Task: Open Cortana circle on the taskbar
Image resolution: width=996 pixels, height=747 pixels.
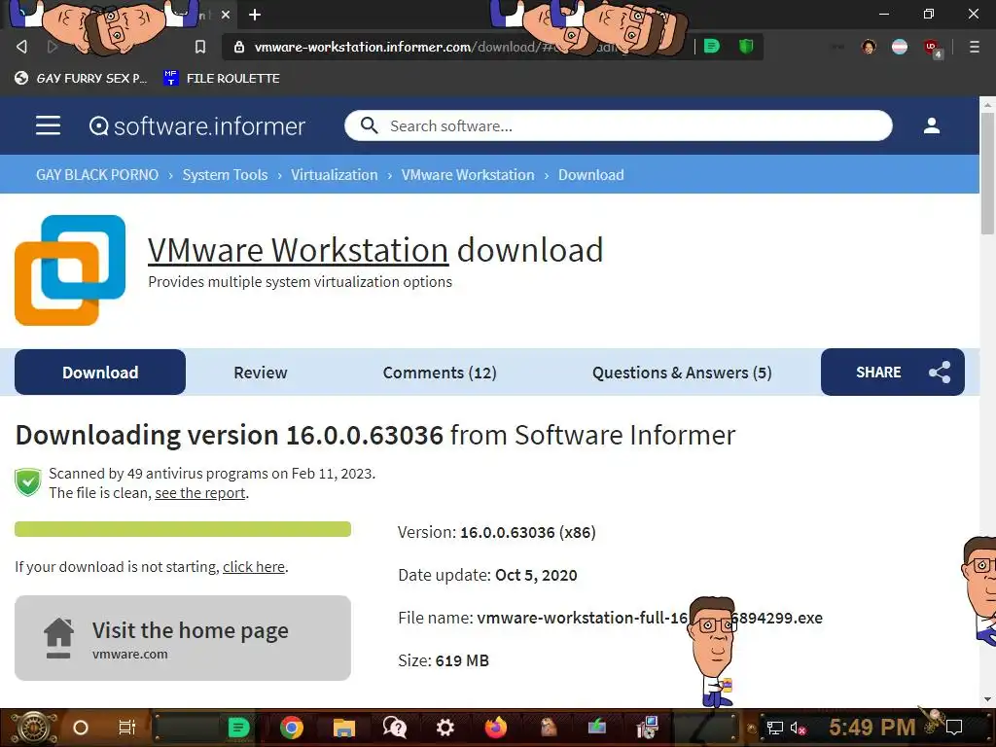Action: point(81,728)
